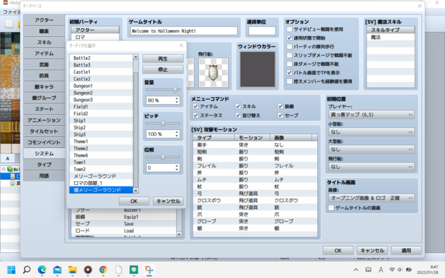This screenshot has height=278, width=445.
Task: Select ロマの部屋_1 audio entry
Action: [101, 183]
